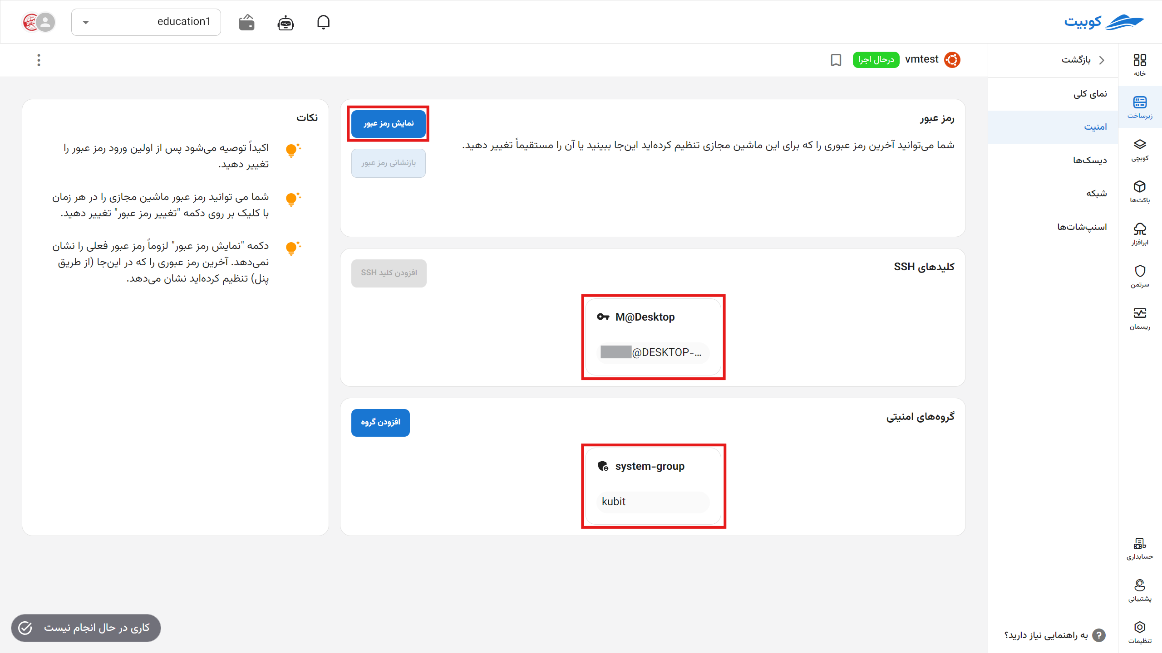Collapse via the بازگشت back chevron
The height and width of the screenshot is (653, 1162).
coord(1102,60)
